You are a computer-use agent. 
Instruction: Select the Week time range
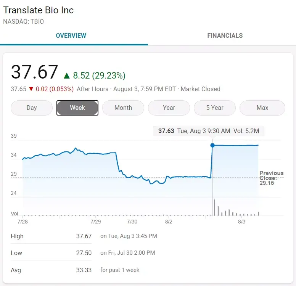77,108
